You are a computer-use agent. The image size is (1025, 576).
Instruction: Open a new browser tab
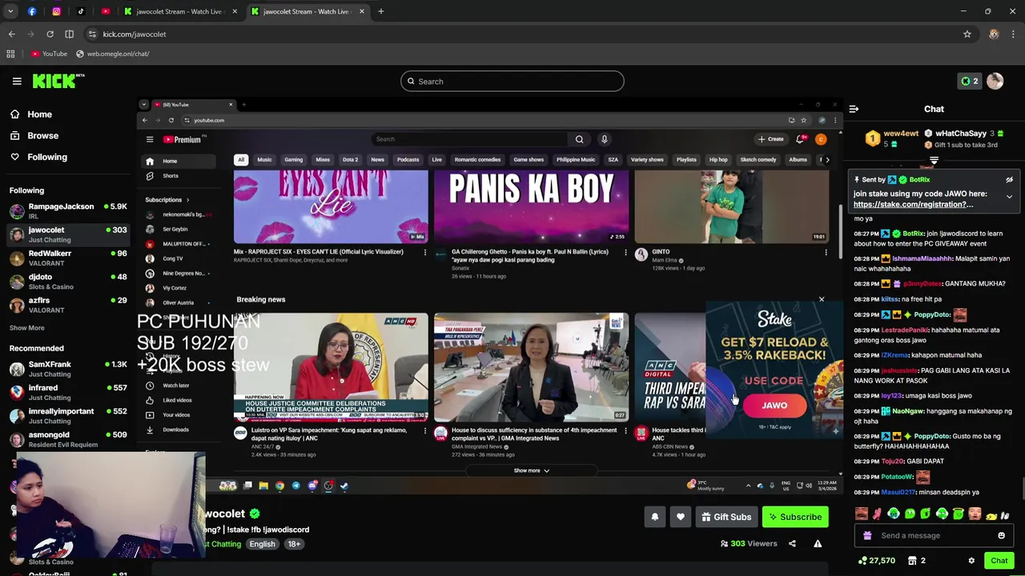(x=381, y=11)
